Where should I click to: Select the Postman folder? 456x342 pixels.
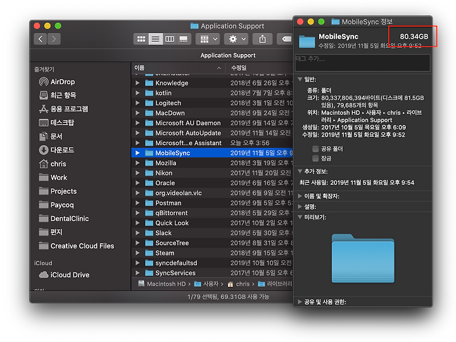click(x=212, y=203)
